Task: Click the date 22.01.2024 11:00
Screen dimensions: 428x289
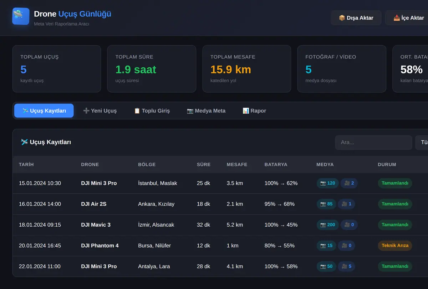Action: [x=40, y=266]
